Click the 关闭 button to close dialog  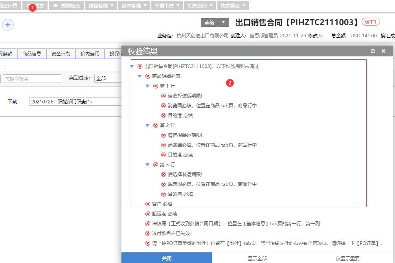tap(167, 258)
